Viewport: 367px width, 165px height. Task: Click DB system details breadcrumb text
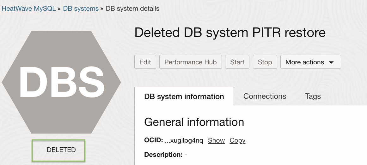[x=132, y=9]
